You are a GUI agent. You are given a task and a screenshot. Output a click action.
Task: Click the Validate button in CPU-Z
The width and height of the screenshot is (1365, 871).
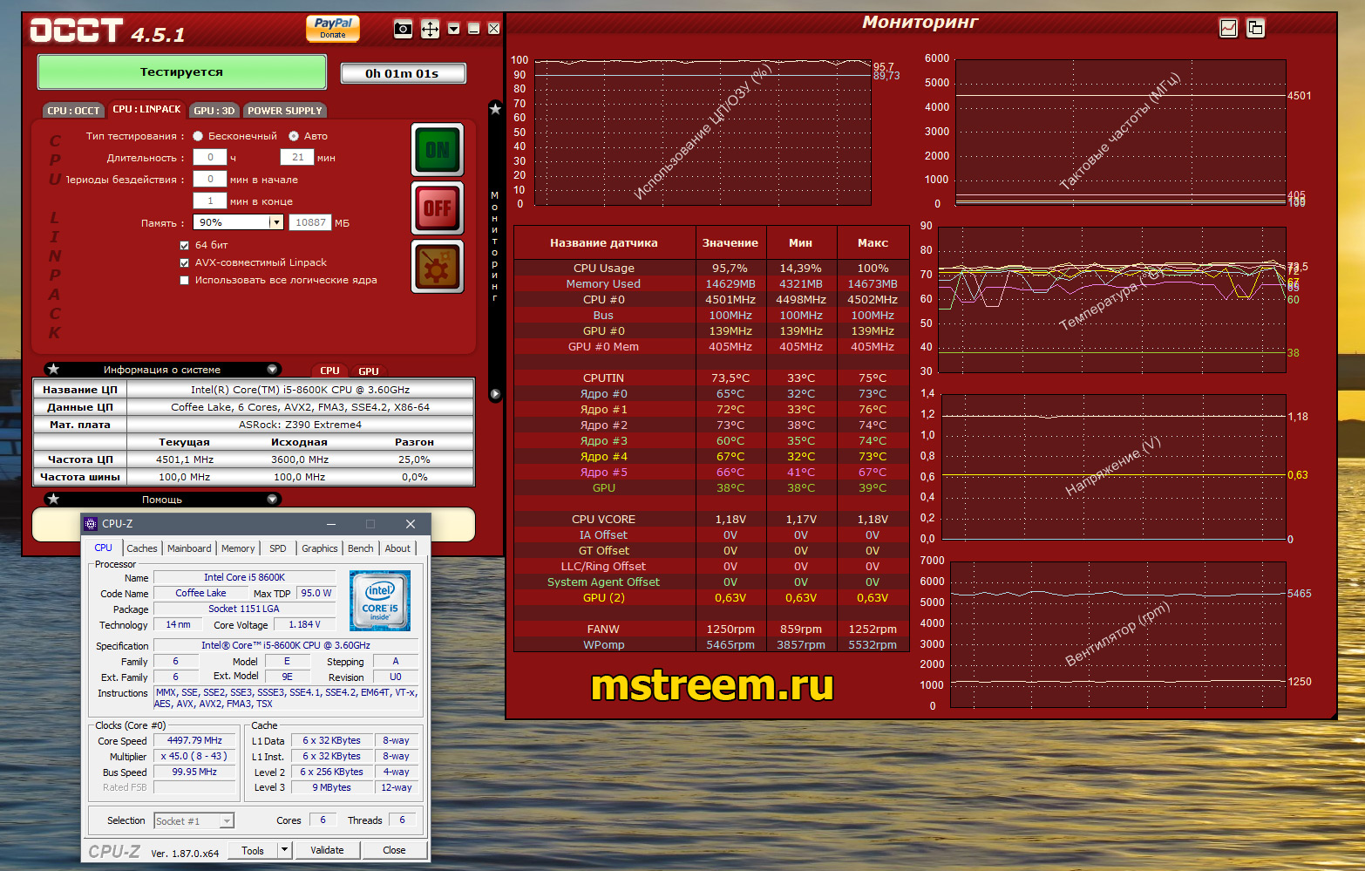[x=327, y=850]
